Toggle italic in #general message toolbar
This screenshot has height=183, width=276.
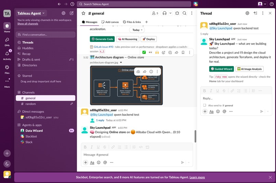pos(91,147)
